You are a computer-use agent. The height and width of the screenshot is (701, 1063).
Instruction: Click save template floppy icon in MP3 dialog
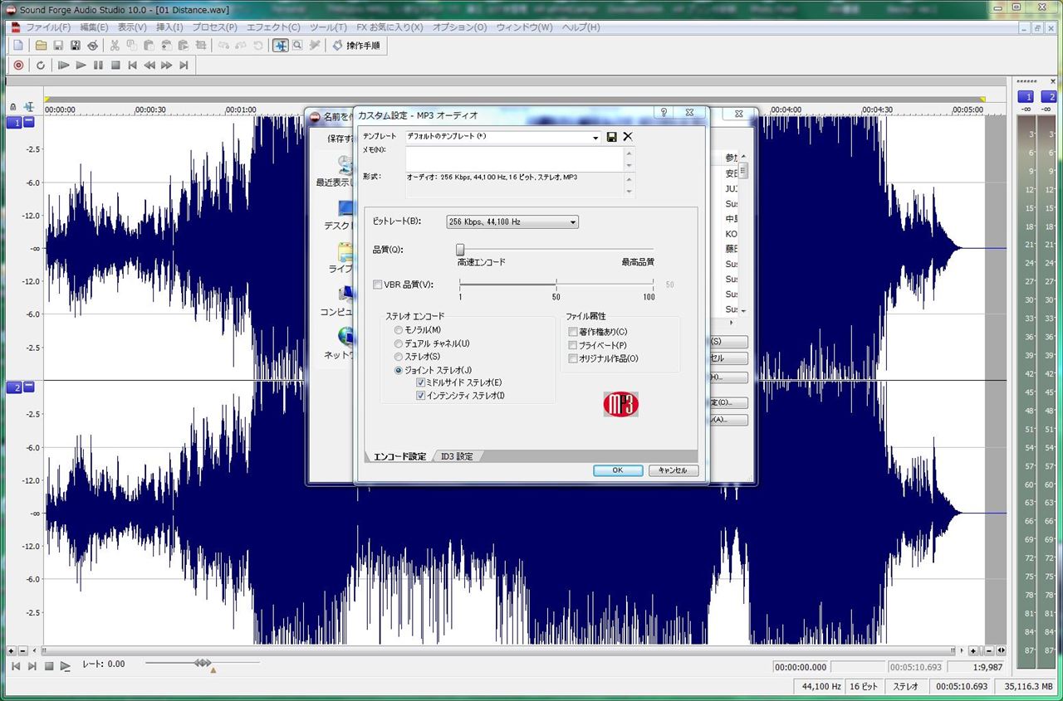(x=612, y=137)
